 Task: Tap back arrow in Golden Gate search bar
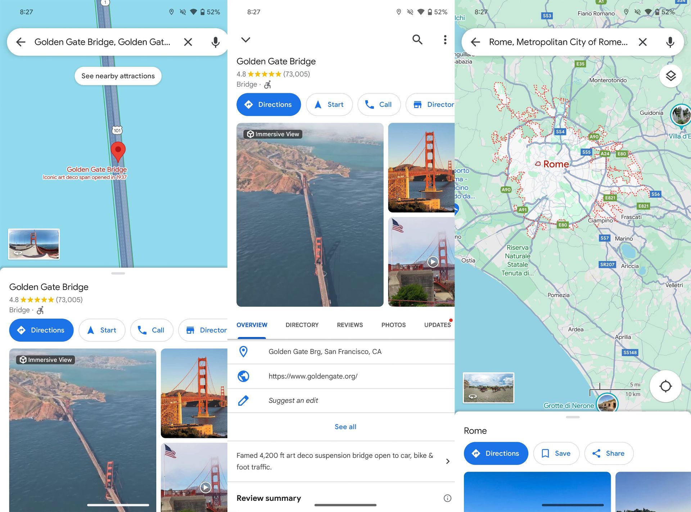[x=21, y=42]
